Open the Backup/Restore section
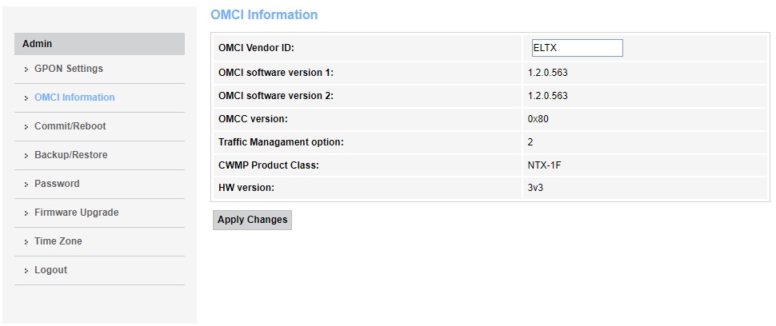The image size is (776, 326). (x=70, y=155)
